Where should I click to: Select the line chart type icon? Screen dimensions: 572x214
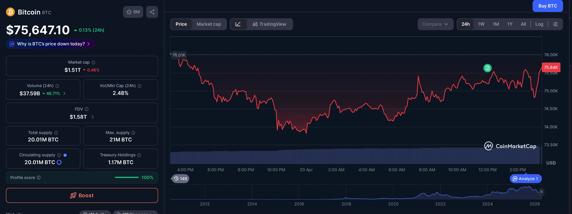(x=238, y=24)
